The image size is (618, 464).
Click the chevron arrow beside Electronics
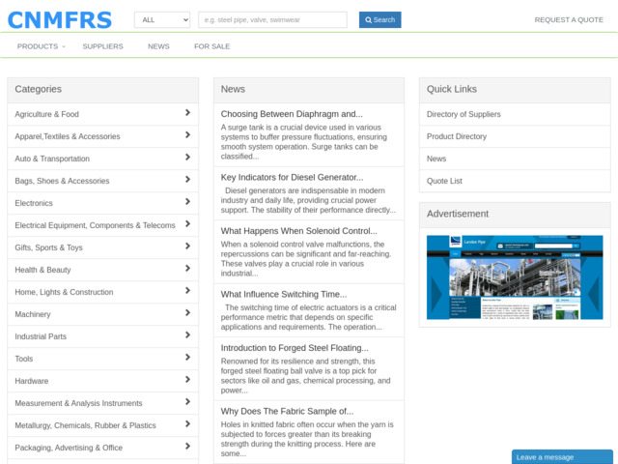187,202
